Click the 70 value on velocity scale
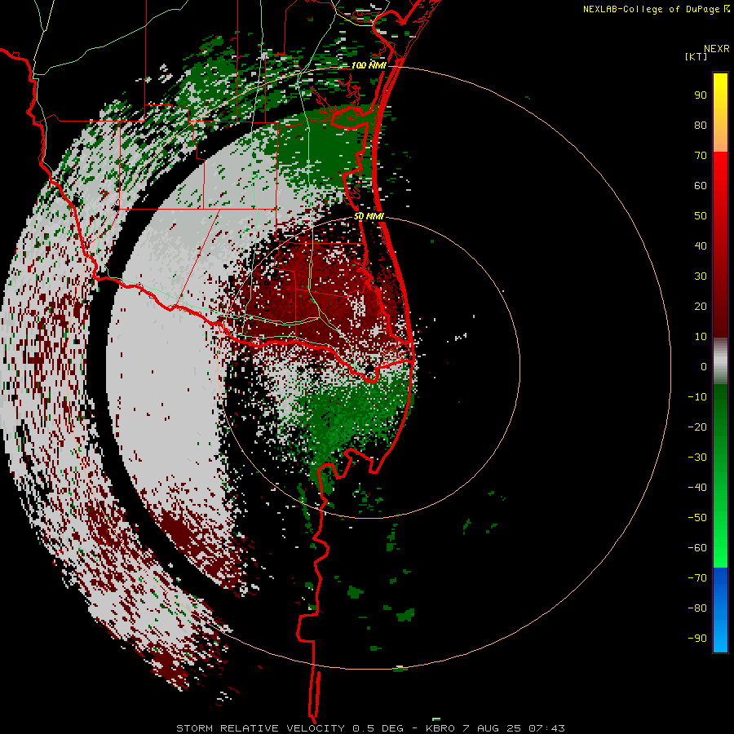This screenshot has height=734, width=734. click(x=701, y=156)
